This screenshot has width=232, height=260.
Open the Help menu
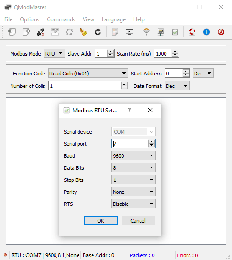click(139, 19)
